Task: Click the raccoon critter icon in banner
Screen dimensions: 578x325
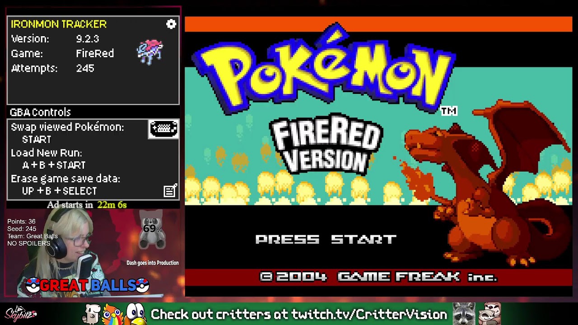Action: click(464, 314)
